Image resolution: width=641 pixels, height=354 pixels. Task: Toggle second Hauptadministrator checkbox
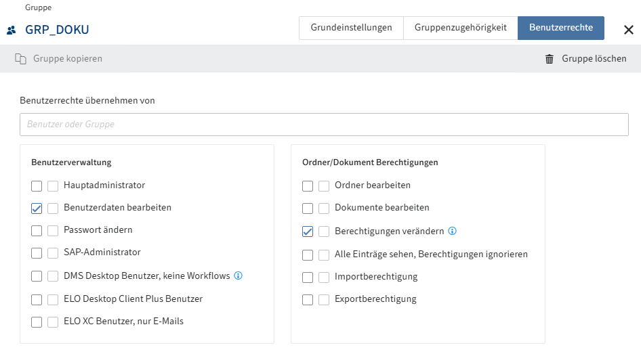click(53, 186)
